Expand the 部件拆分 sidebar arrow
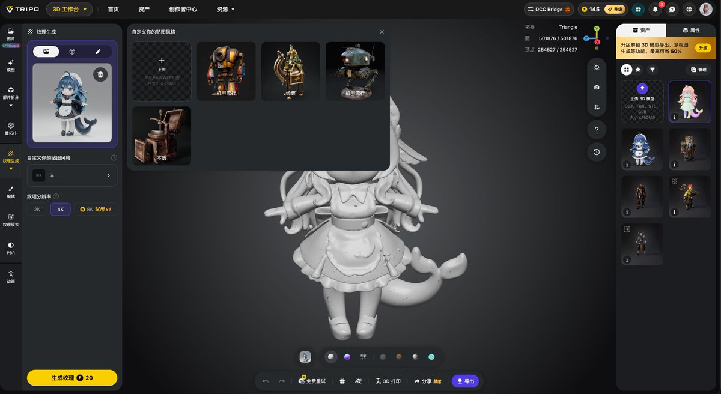The height and width of the screenshot is (394, 721). click(x=11, y=105)
